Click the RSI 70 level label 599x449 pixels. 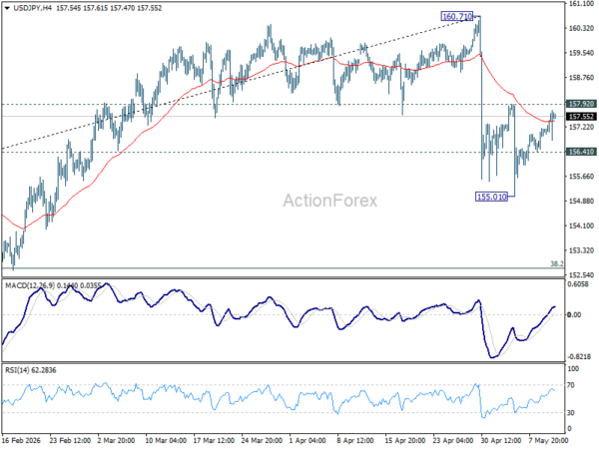[571, 385]
